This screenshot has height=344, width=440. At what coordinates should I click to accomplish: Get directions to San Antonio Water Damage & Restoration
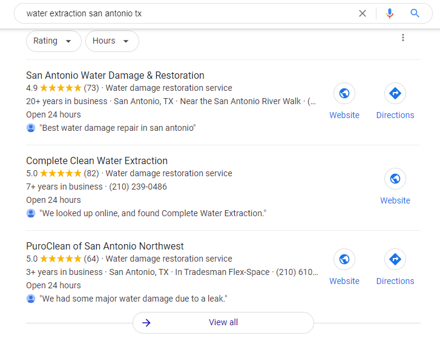pos(395,94)
